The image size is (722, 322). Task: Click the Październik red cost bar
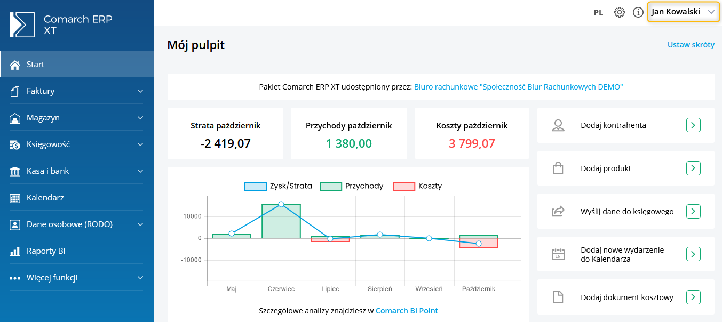click(x=479, y=243)
